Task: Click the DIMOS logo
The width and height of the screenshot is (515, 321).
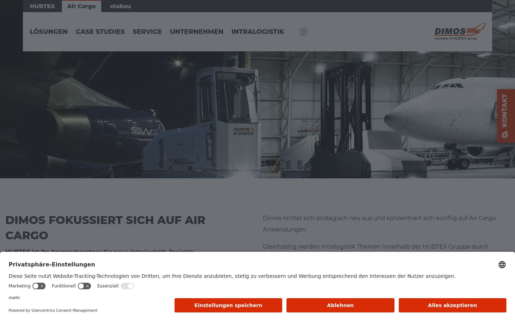Action: click(x=460, y=32)
